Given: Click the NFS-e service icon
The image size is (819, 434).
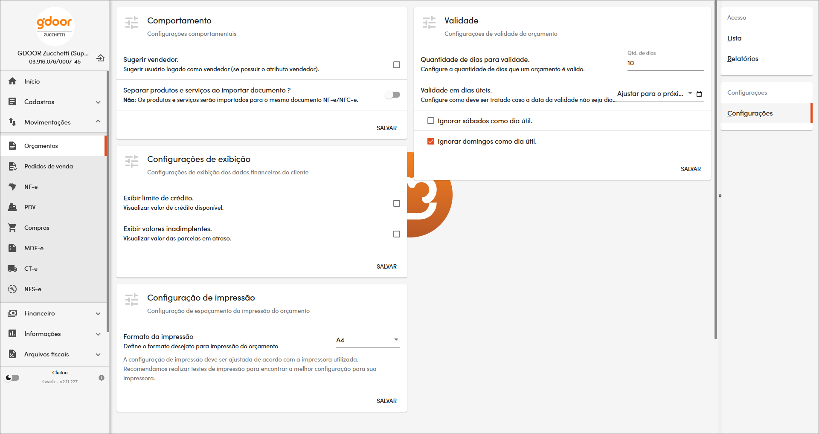Looking at the screenshot, I should [x=12, y=289].
